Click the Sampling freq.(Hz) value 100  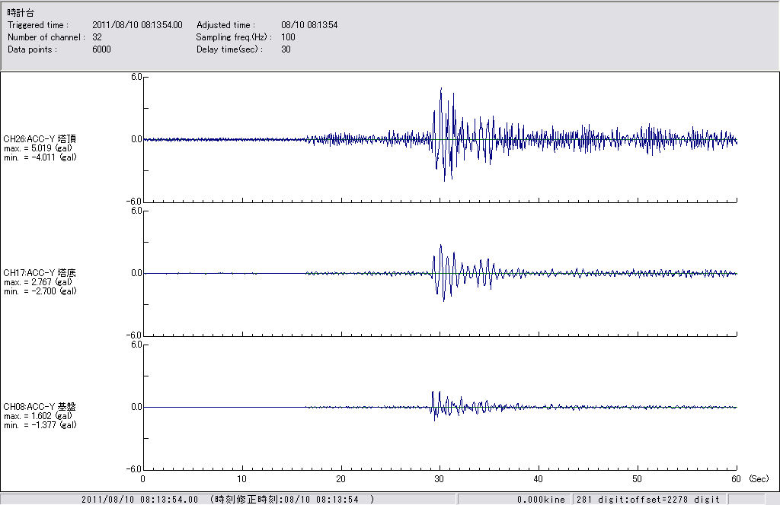tap(288, 37)
